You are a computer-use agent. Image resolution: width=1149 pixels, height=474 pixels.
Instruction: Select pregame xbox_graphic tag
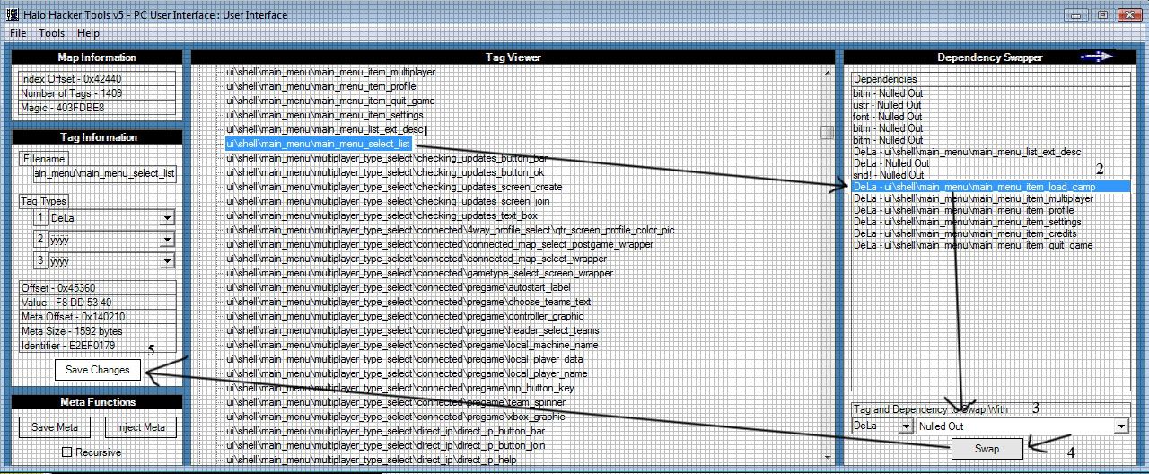pyautogui.click(x=395, y=417)
